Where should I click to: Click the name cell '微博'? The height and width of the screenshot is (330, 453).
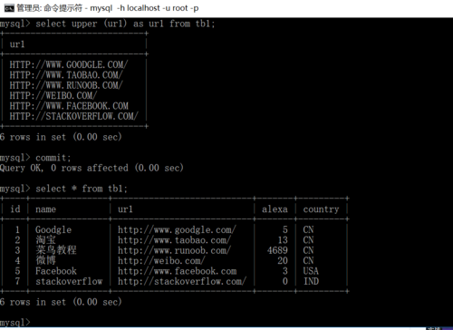(45, 260)
